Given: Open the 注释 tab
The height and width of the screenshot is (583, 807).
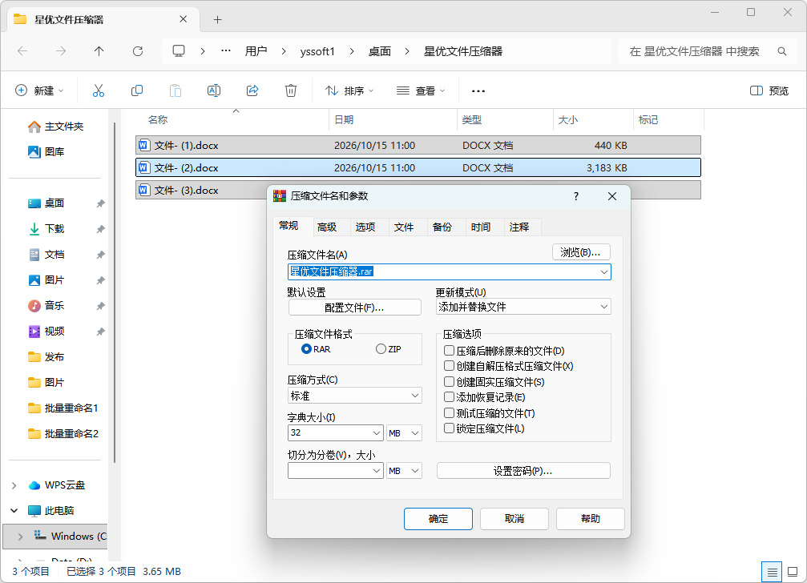Looking at the screenshot, I should 518,227.
